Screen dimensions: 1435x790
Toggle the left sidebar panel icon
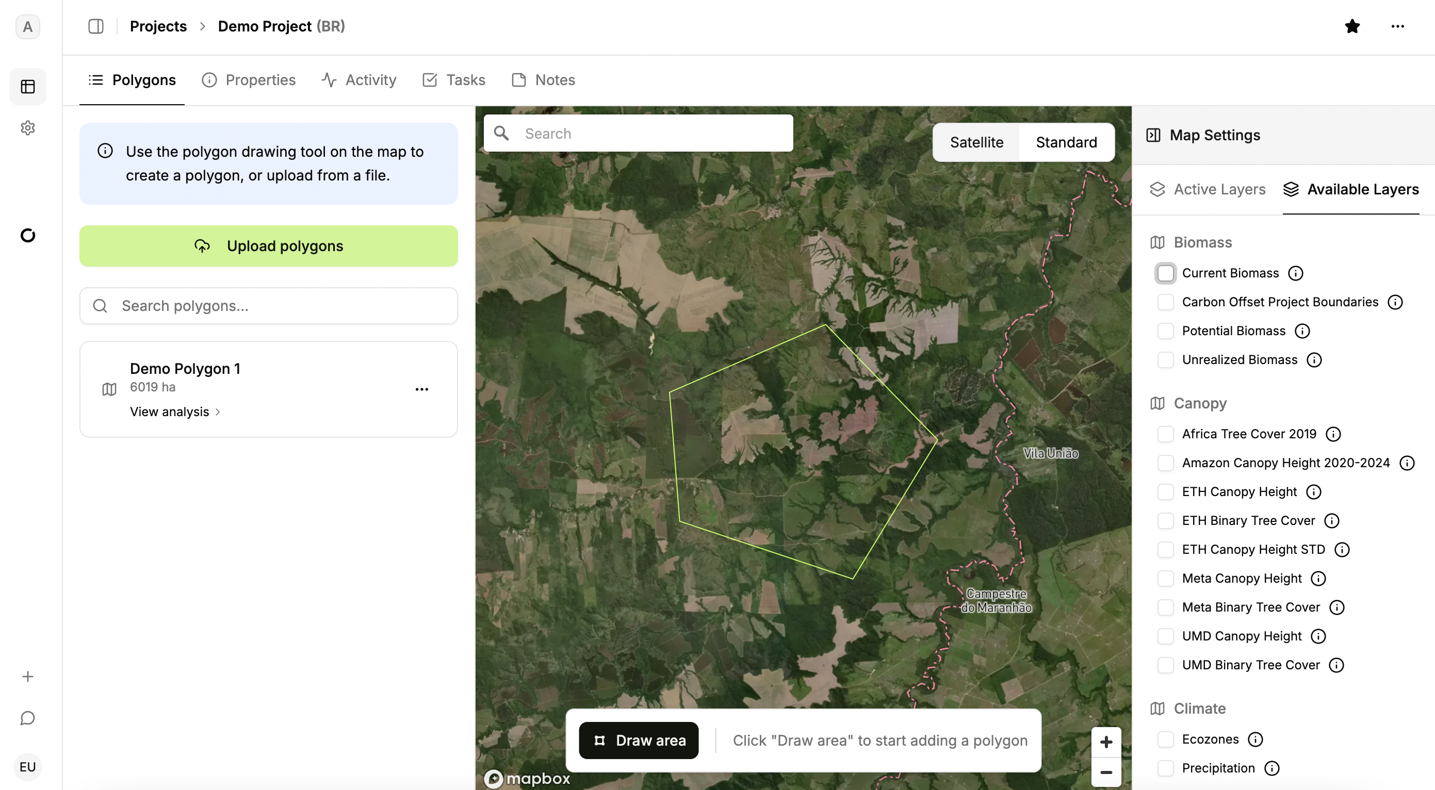[x=96, y=26]
